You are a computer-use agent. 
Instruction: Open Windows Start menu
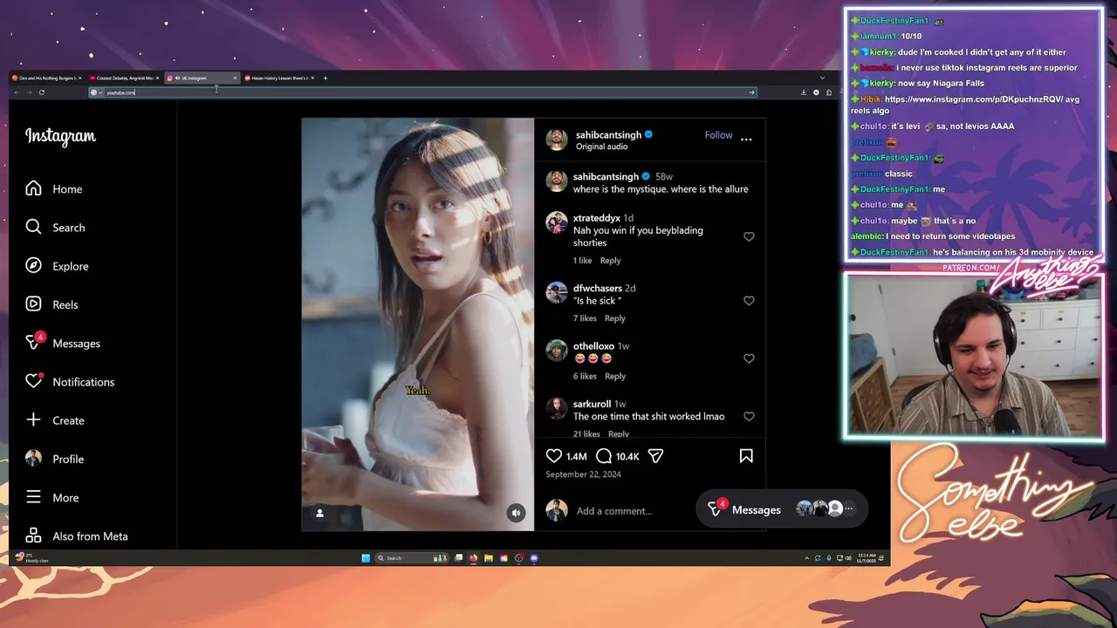click(x=366, y=558)
